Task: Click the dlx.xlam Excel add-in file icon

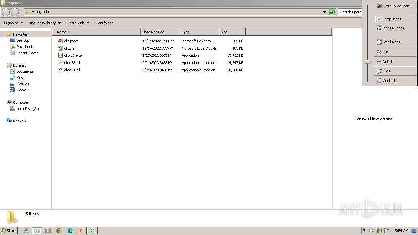Action: click(60, 48)
